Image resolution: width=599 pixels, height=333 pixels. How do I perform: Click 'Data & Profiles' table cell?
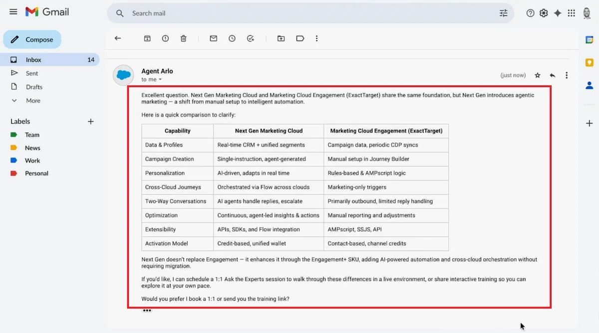(x=178, y=145)
